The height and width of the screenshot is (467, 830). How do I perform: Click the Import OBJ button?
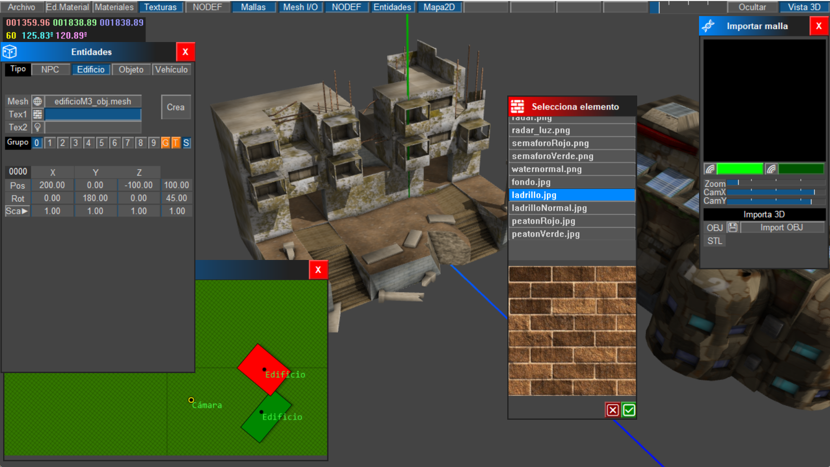(781, 228)
